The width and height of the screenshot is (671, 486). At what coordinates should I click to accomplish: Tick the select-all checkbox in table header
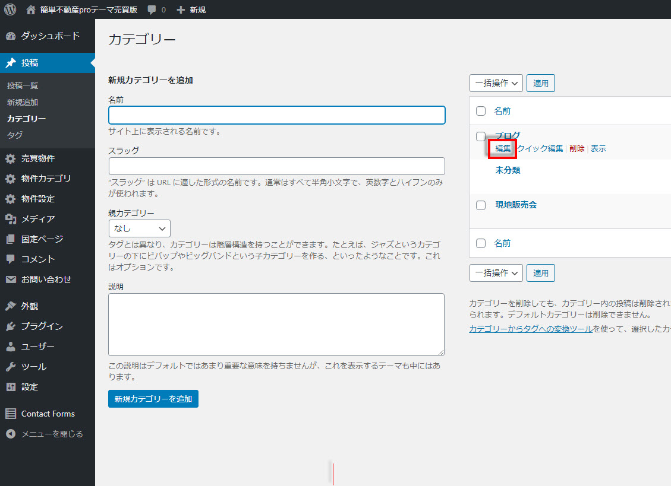tap(481, 111)
